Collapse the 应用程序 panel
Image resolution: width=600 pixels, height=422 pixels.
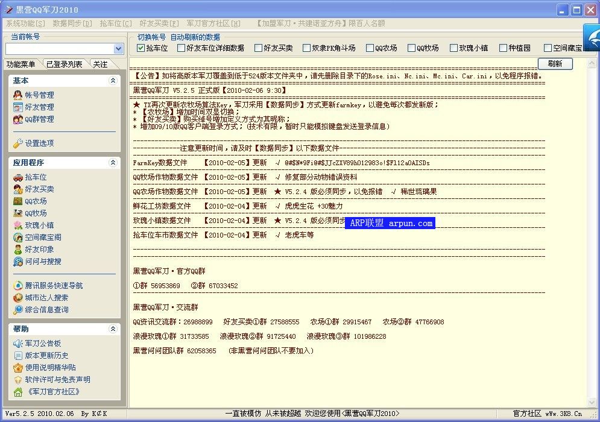pos(112,163)
